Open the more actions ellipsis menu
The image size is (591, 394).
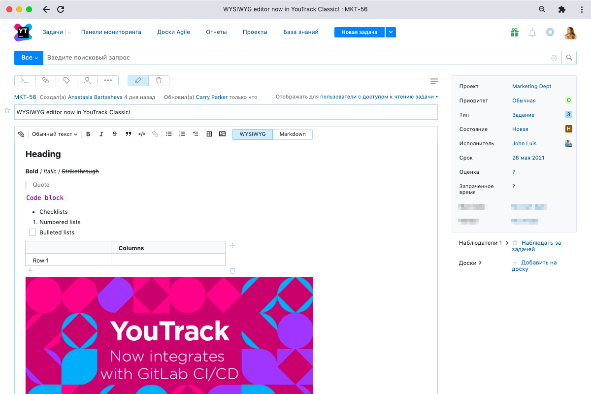point(108,80)
